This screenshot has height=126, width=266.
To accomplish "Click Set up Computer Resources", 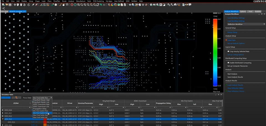I will pos(237,66).
